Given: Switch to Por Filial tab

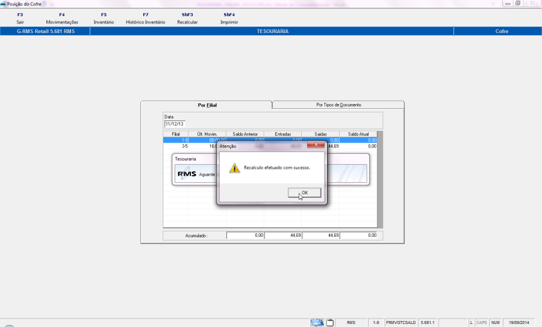Looking at the screenshot, I should pos(207,105).
